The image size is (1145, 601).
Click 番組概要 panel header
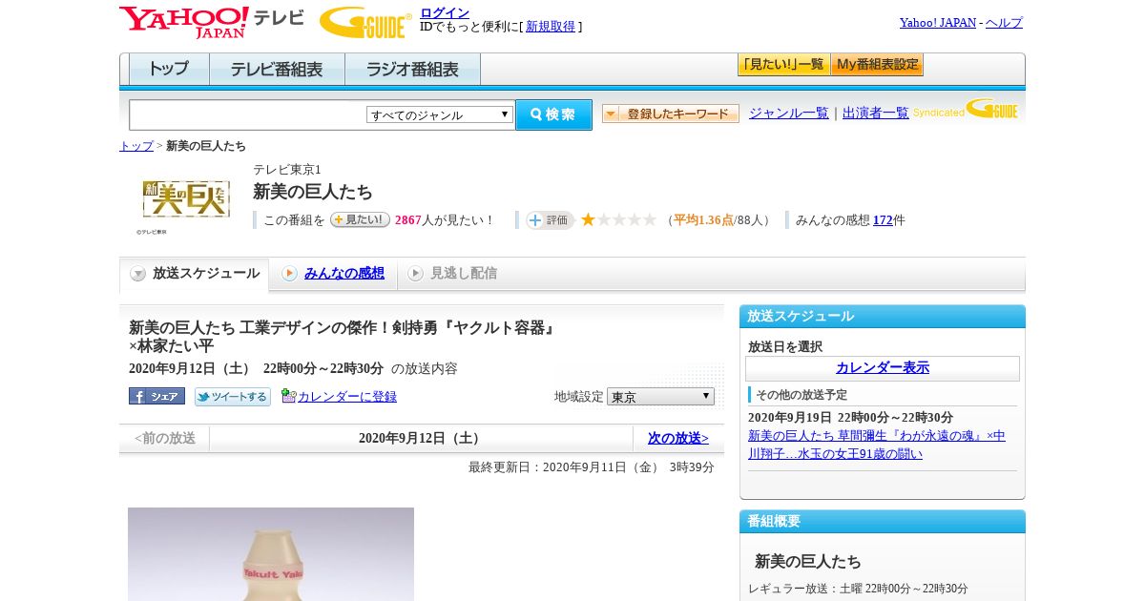coord(883,522)
